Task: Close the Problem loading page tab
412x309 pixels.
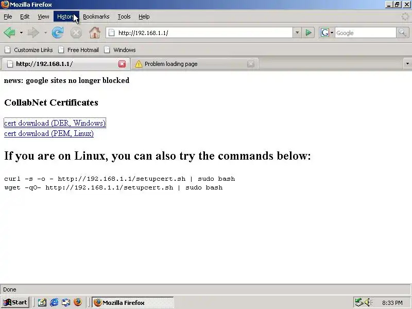Action: (x=251, y=64)
